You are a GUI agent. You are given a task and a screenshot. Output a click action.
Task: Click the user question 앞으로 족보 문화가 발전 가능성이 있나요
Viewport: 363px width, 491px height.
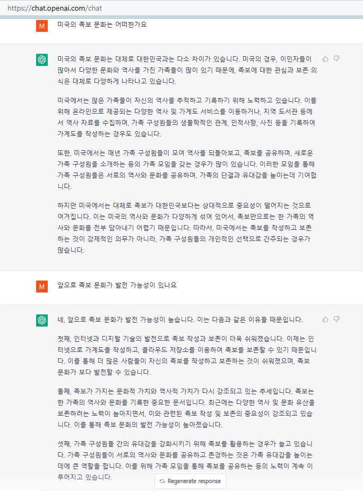coord(117,285)
